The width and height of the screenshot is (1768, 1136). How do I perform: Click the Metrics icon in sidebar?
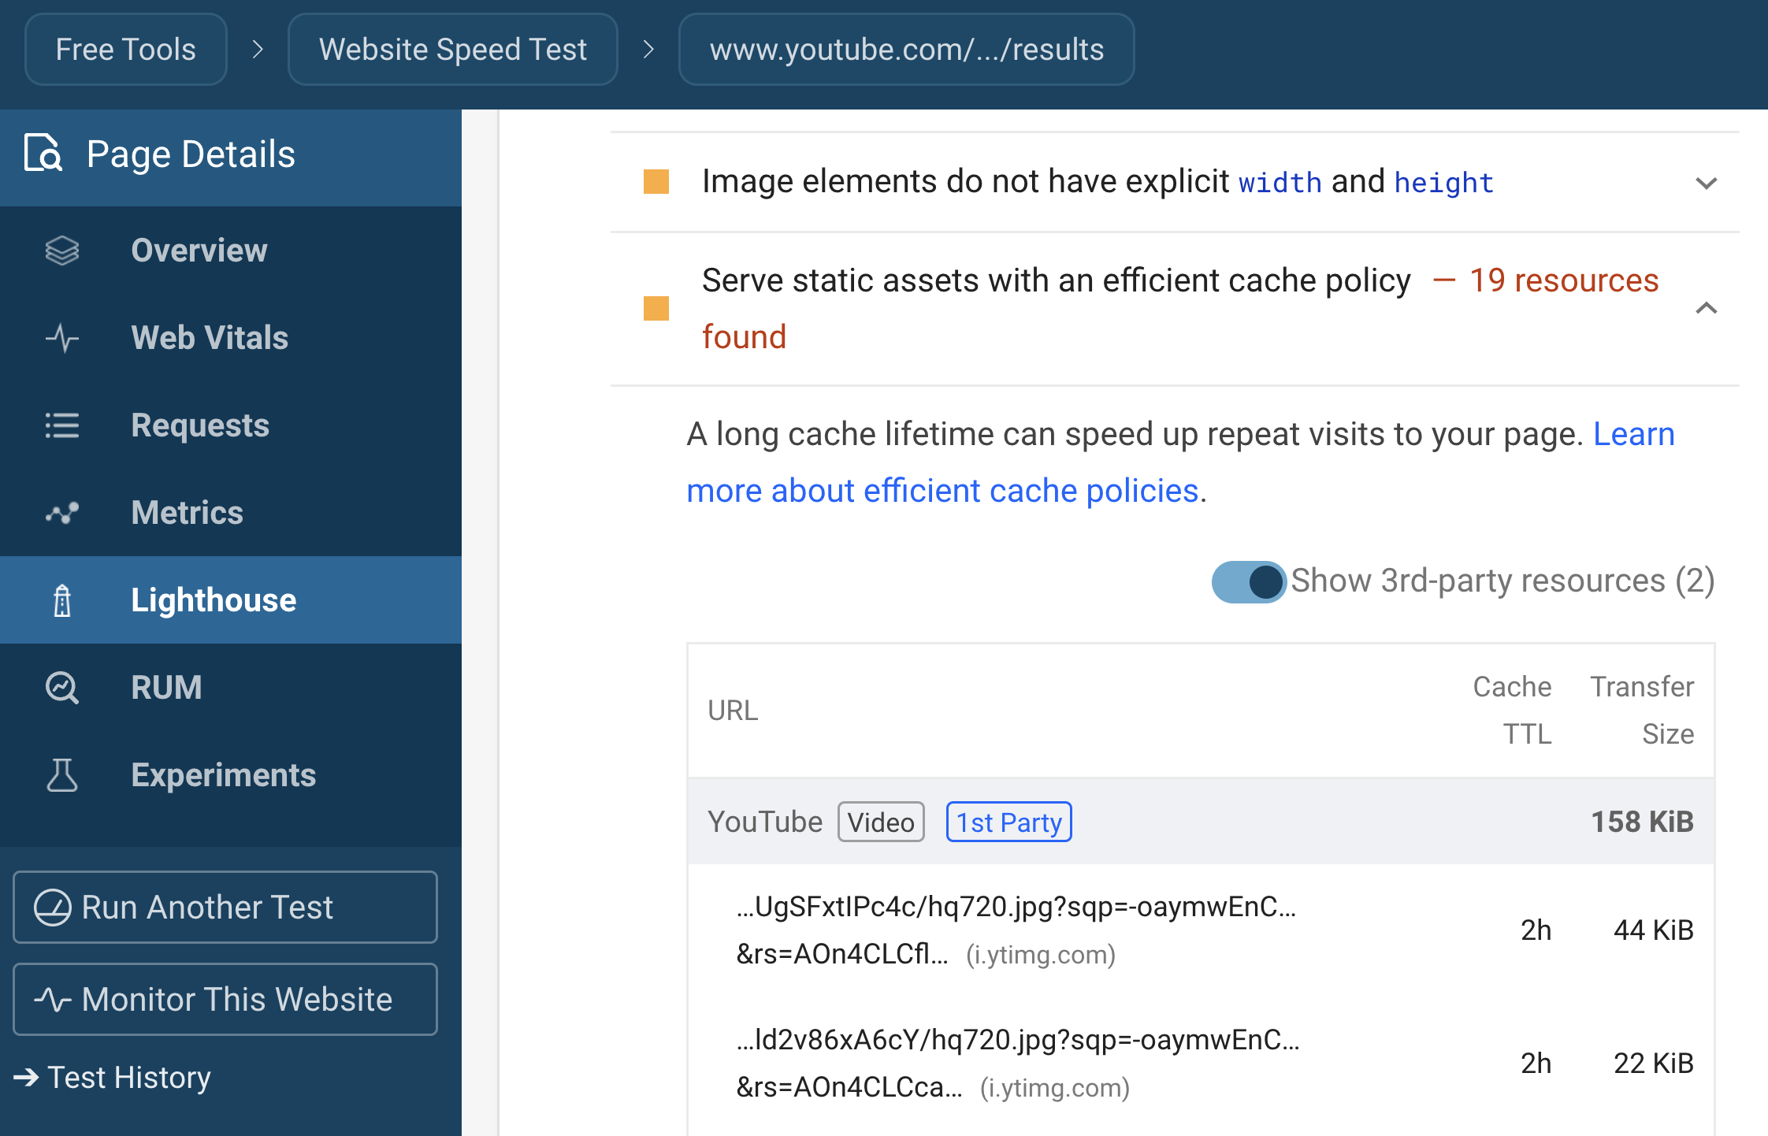coord(61,513)
